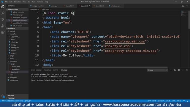Open the View menu

[x=24, y=2]
